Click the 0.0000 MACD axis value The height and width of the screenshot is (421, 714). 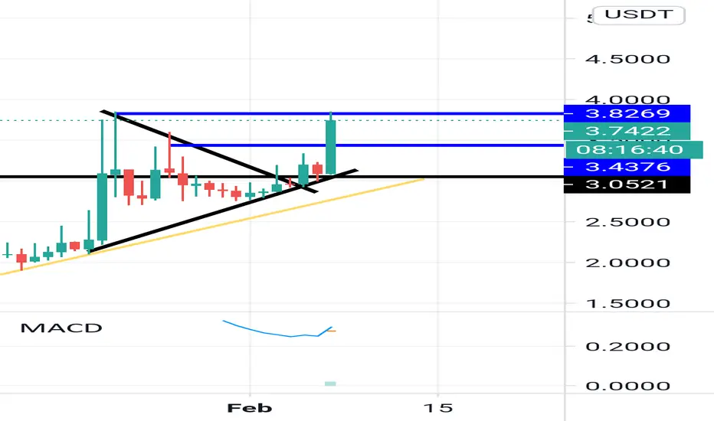coord(627,386)
